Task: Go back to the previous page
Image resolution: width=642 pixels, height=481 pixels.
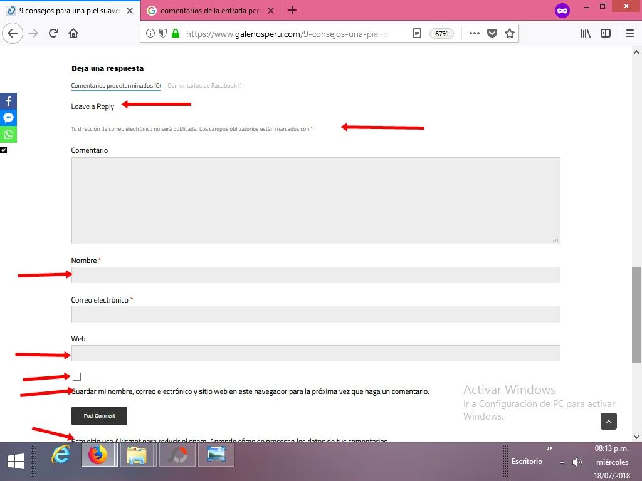Action: 13,33
